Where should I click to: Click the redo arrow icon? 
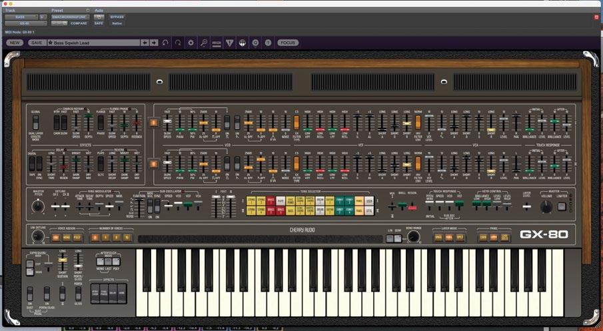(178, 43)
